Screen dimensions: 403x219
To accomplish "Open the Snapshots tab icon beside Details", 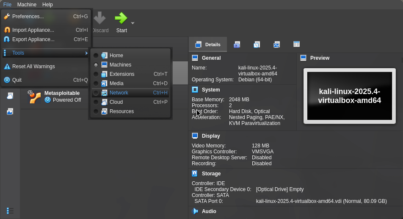I will pyautogui.click(x=237, y=45).
